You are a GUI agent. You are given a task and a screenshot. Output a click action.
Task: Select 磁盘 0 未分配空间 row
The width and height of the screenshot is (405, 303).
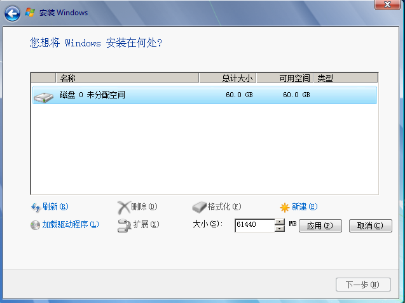pyautogui.click(x=205, y=95)
